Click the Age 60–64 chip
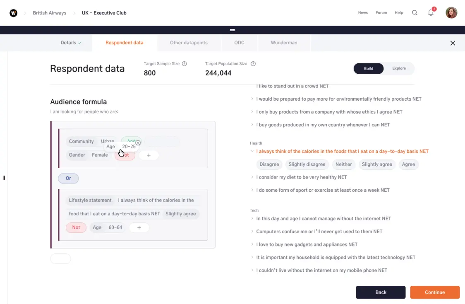The image size is (465, 304). (x=107, y=228)
